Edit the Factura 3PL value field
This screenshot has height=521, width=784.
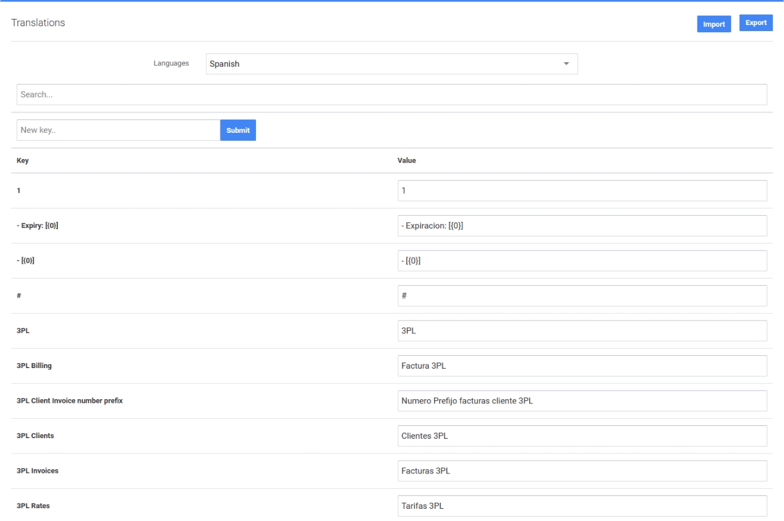pyautogui.click(x=582, y=366)
